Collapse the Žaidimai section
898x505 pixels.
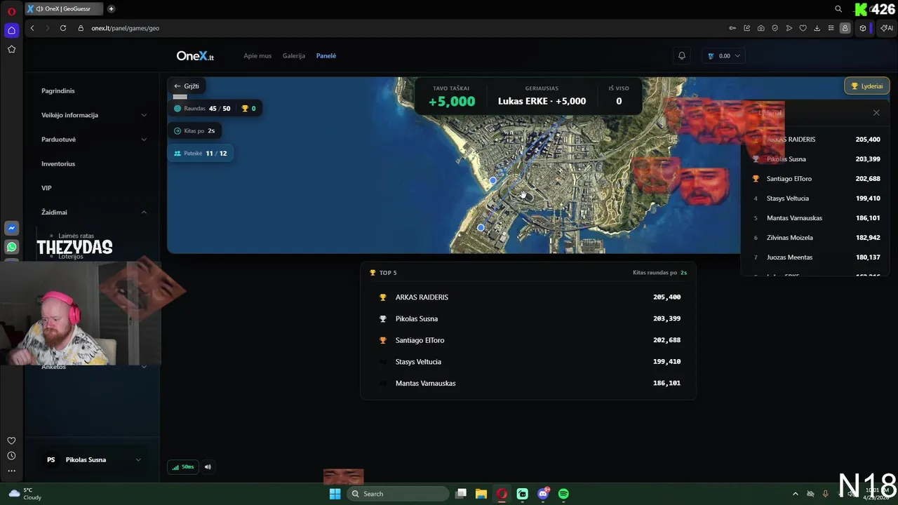tap(94, 212)
